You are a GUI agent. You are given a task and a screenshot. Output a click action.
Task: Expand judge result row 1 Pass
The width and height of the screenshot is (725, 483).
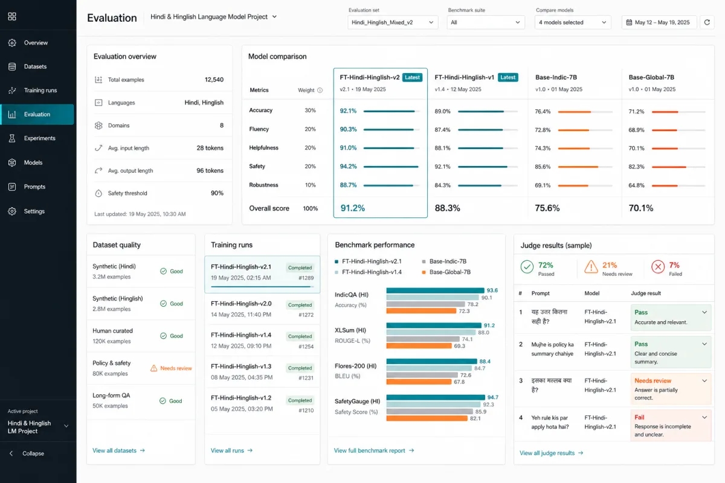point(704,312)
